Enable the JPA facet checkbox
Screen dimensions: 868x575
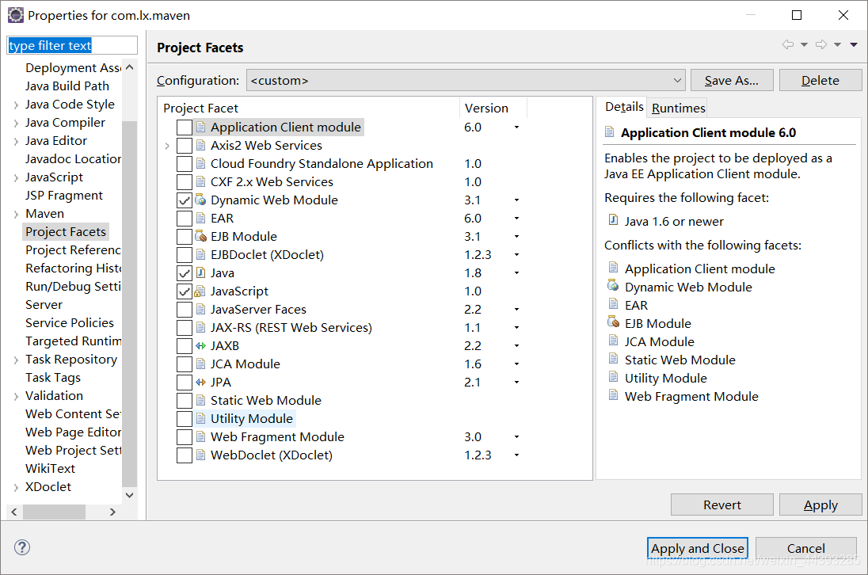pyautogui.click(x=185, y=383)
